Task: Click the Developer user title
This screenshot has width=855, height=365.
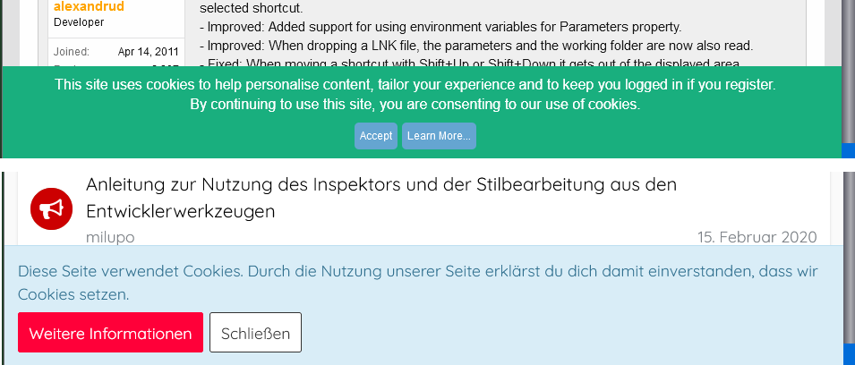Action: [x=79, y=22]
